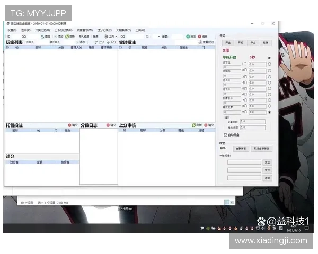Click the green 投注 bet icon
318x254 pixels.
click(x=188, y=37)
